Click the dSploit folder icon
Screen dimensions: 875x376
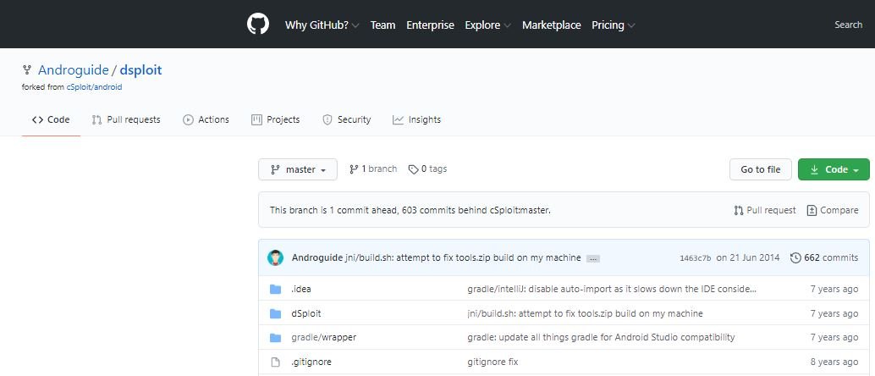coord(275,313)
